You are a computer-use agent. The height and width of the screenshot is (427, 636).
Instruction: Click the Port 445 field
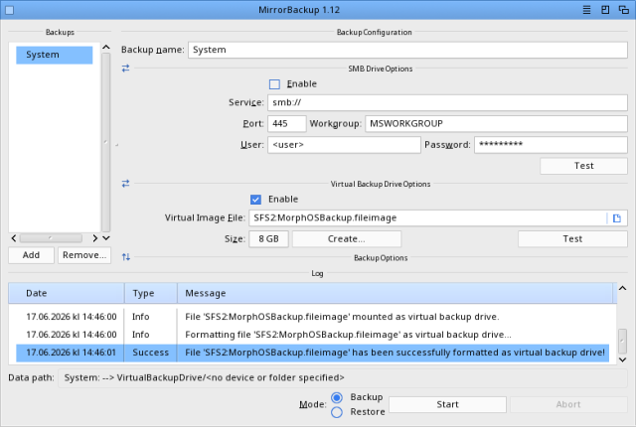coord(287,123)
